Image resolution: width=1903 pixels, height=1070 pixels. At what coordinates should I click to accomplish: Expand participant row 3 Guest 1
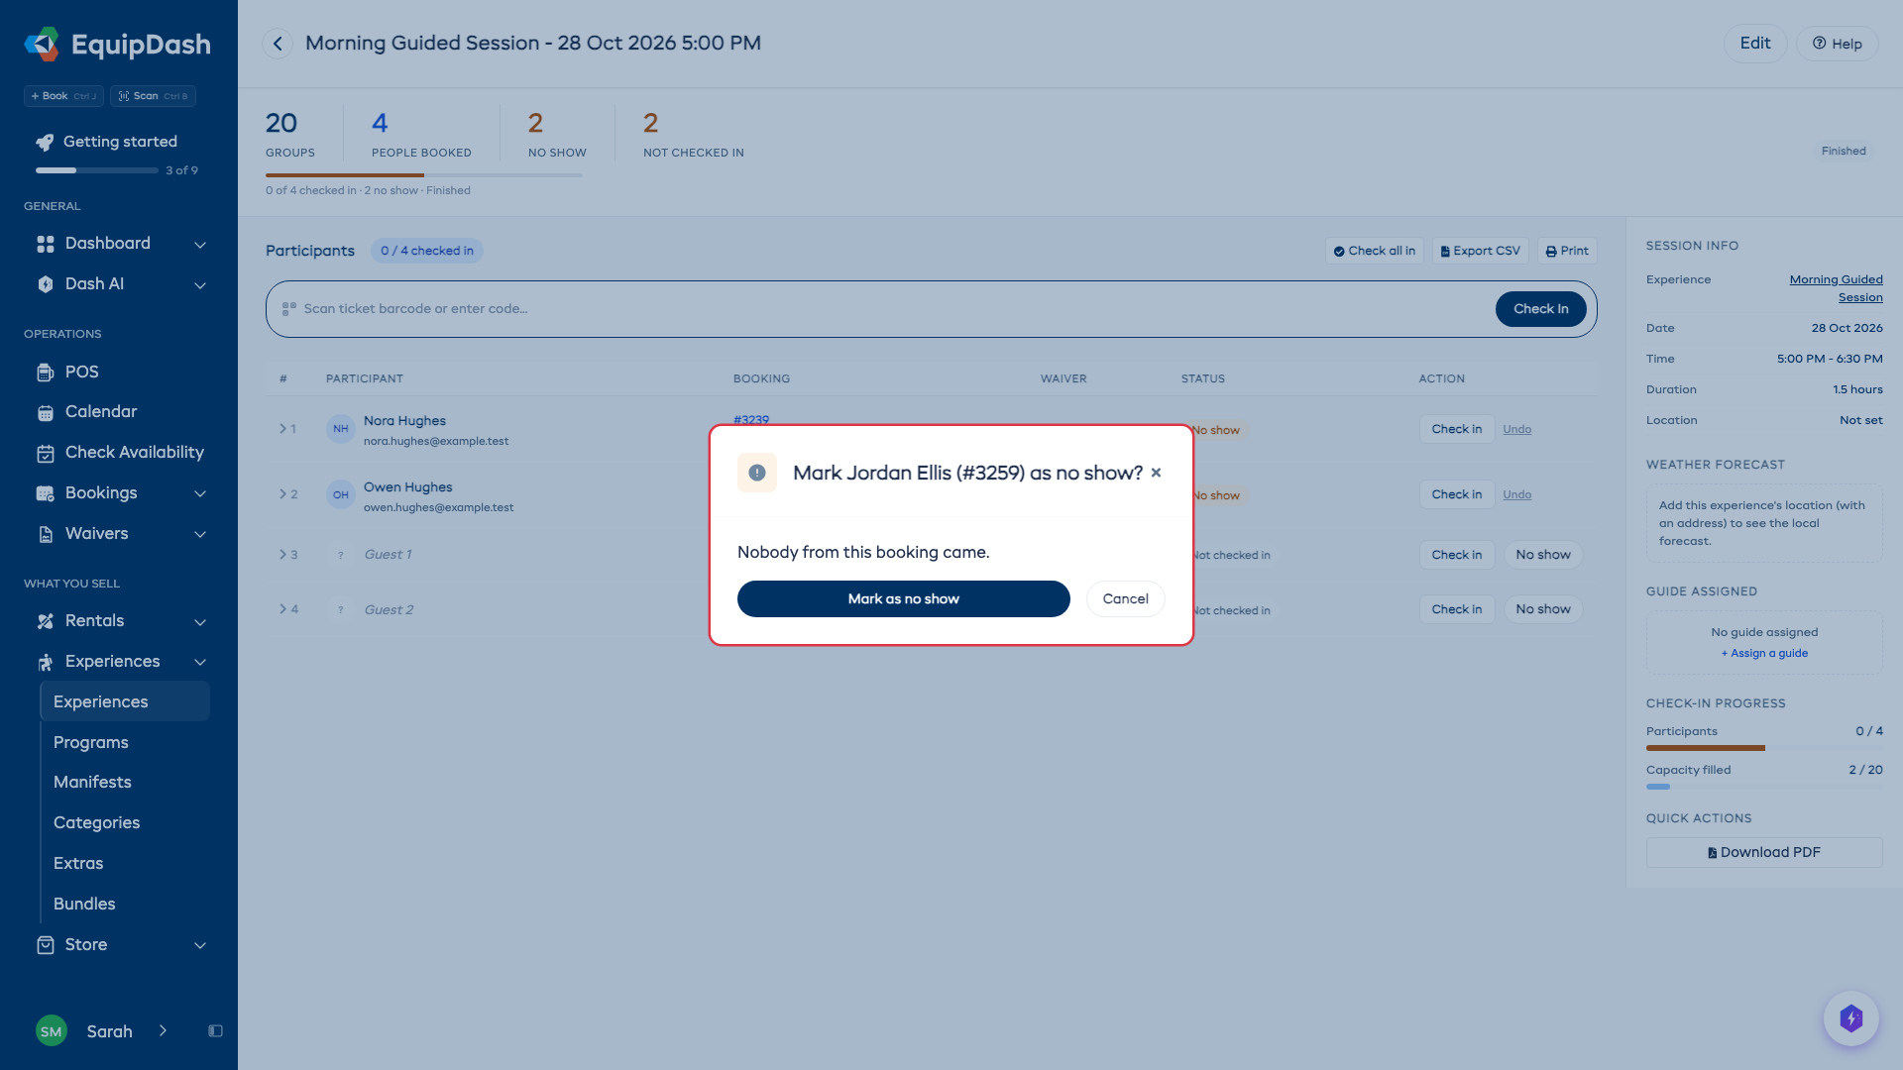coord(283,555)
